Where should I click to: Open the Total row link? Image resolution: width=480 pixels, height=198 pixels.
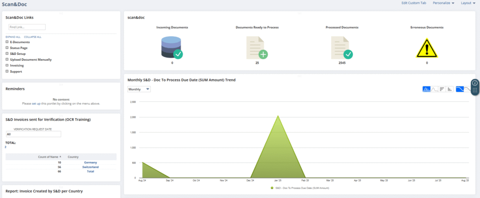[90, 172]
